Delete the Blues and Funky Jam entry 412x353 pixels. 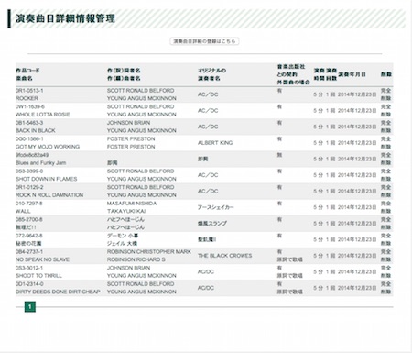tap(385, 159)
